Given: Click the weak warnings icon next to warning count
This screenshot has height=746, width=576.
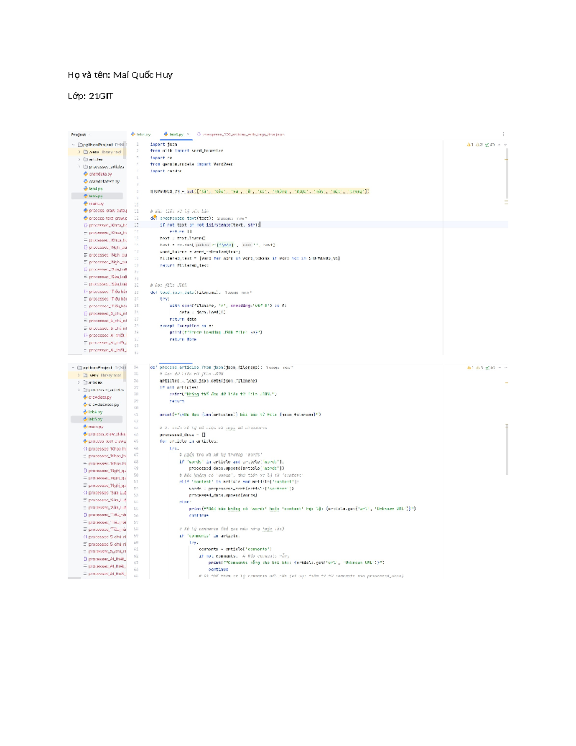Looking at the screenshot, I should click(x=478, y=145).
